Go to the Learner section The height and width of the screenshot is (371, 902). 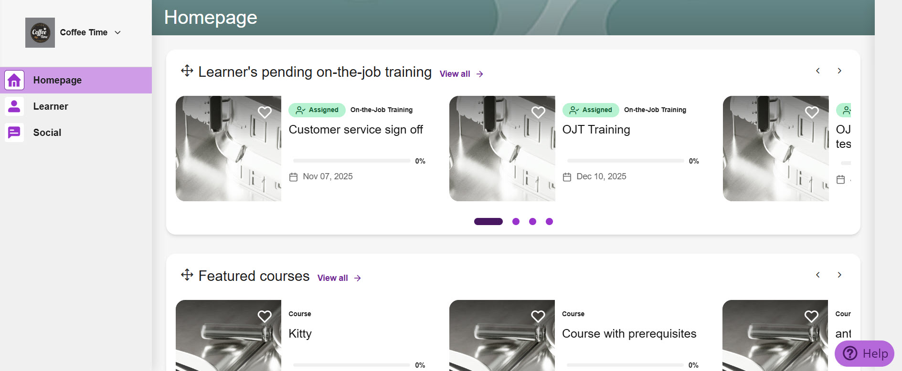coord(51,106)
